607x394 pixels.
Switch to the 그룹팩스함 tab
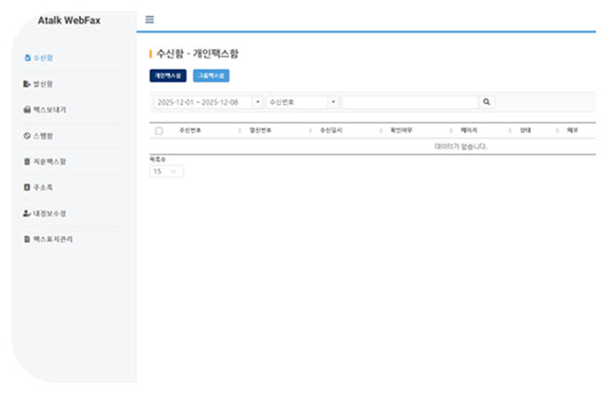[211, 75]
